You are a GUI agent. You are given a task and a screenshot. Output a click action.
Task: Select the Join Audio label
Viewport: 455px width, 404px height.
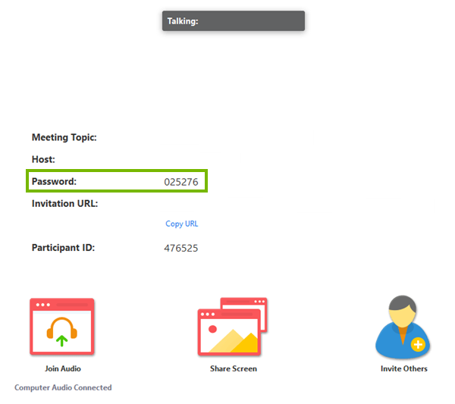pyautogui.click(x=63, y=368)
